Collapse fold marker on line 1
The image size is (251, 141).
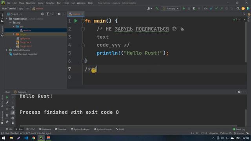(x=83, y=21)
